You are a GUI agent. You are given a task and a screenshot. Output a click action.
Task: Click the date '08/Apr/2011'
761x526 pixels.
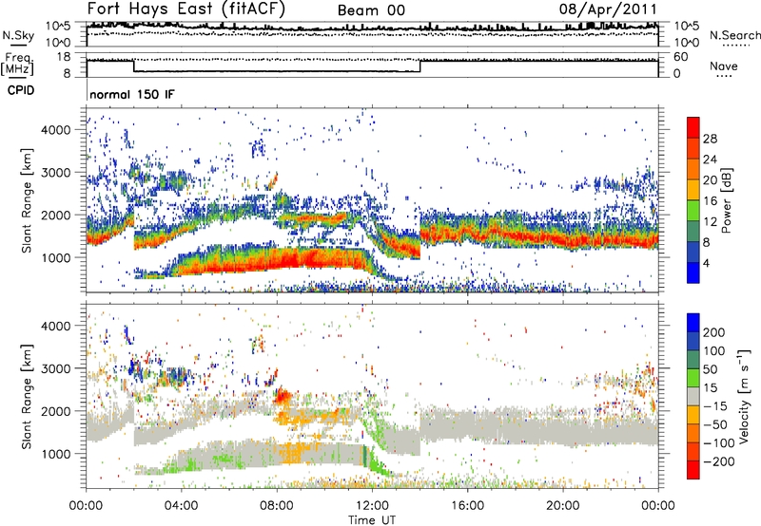(x=608, y=9)
